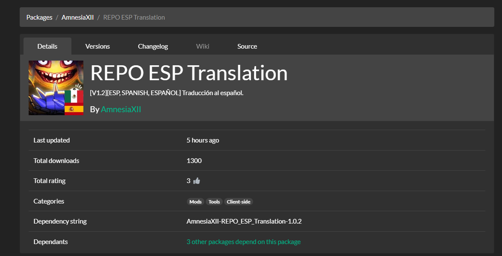Click the thumbs-up rating icon
Screen dimensions: 502x256
click(197, 181)
